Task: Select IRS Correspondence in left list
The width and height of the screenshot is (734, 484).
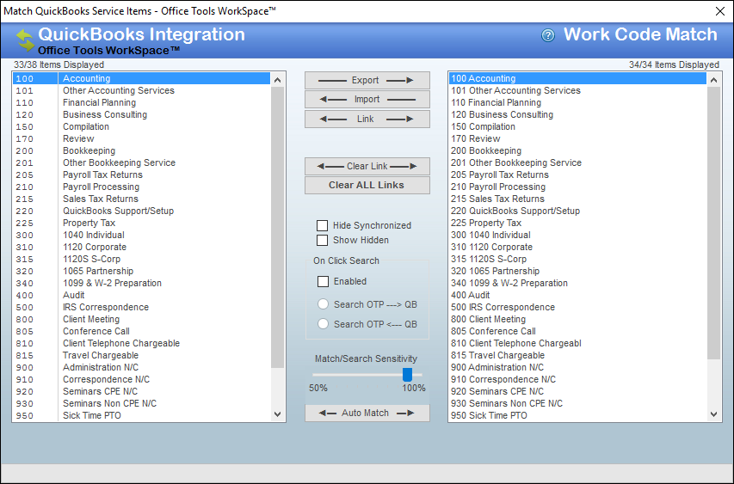Action: tap(142, 307)
